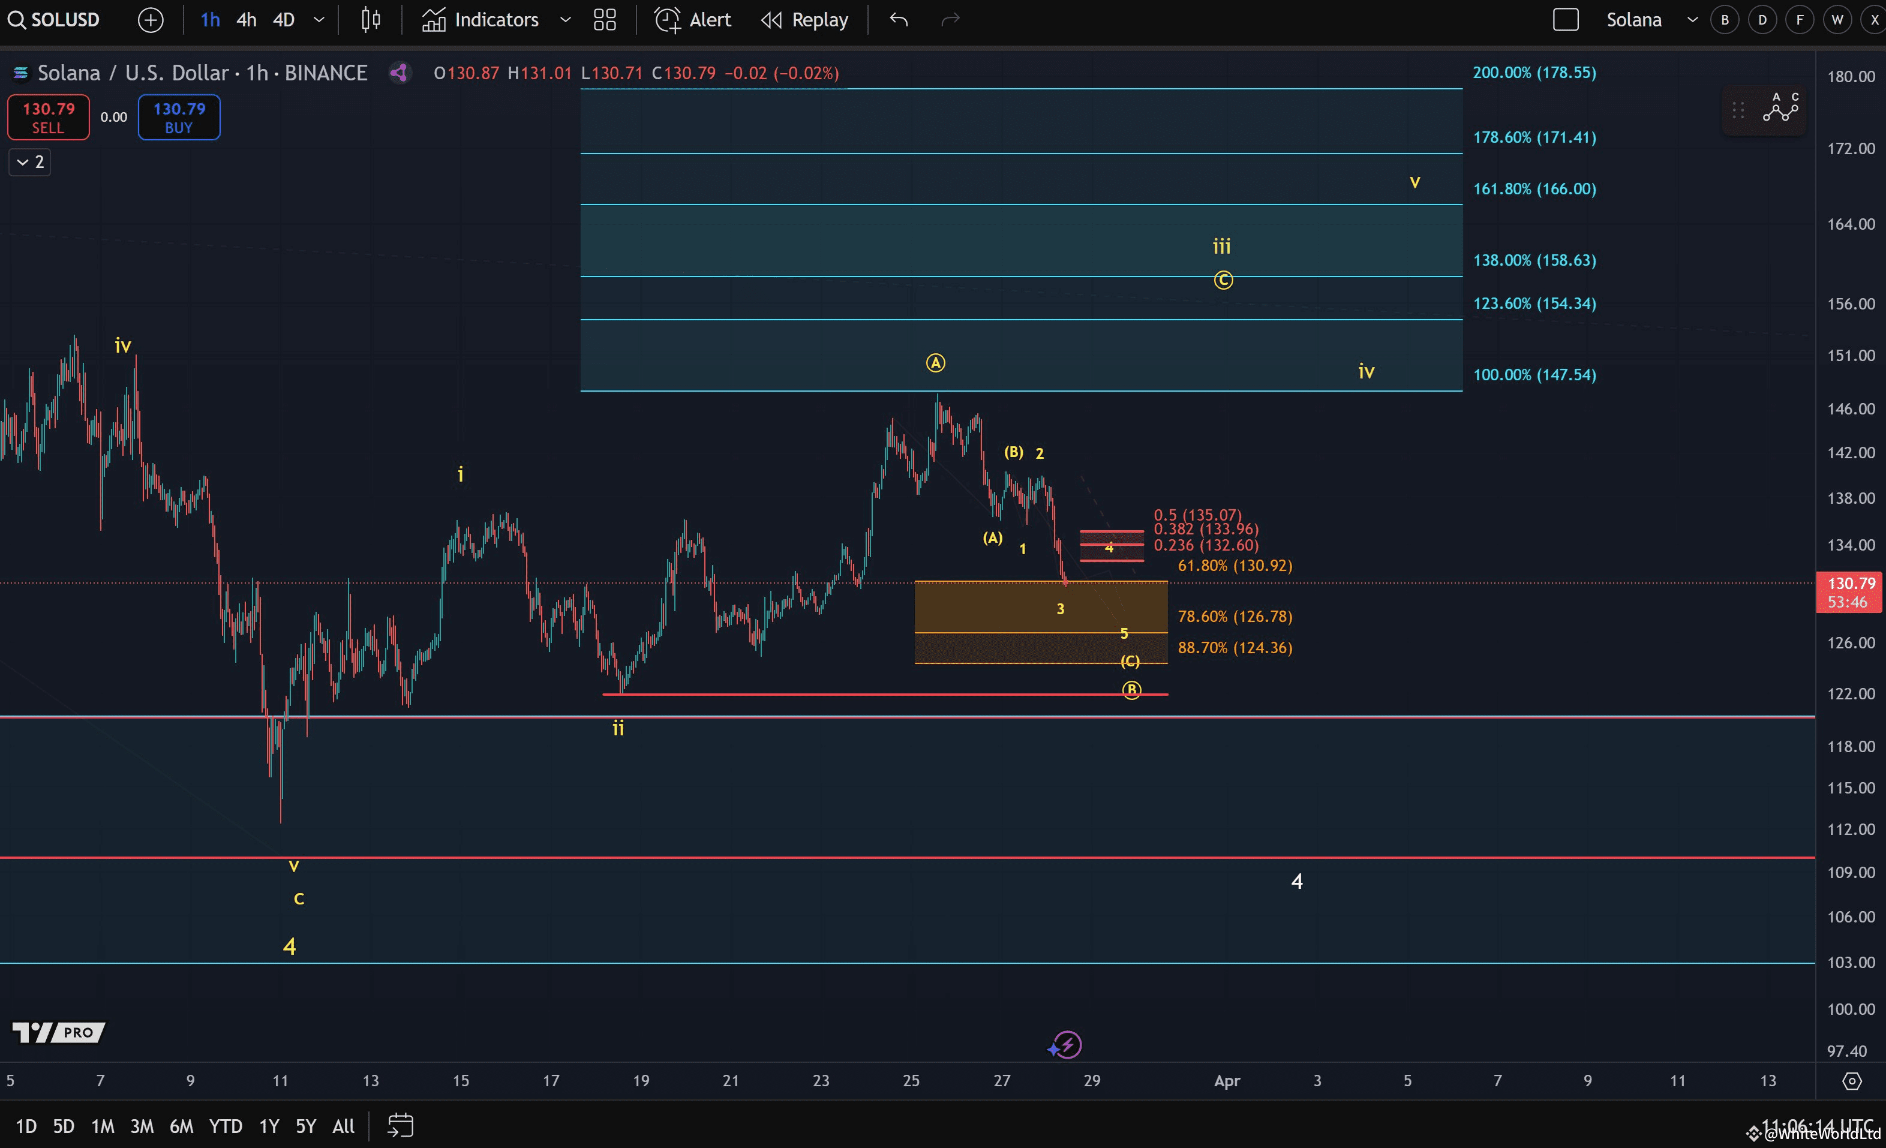Click the circled C wave label
This screenshot has width=1886, height=1148.
[x=1223, y=280]
